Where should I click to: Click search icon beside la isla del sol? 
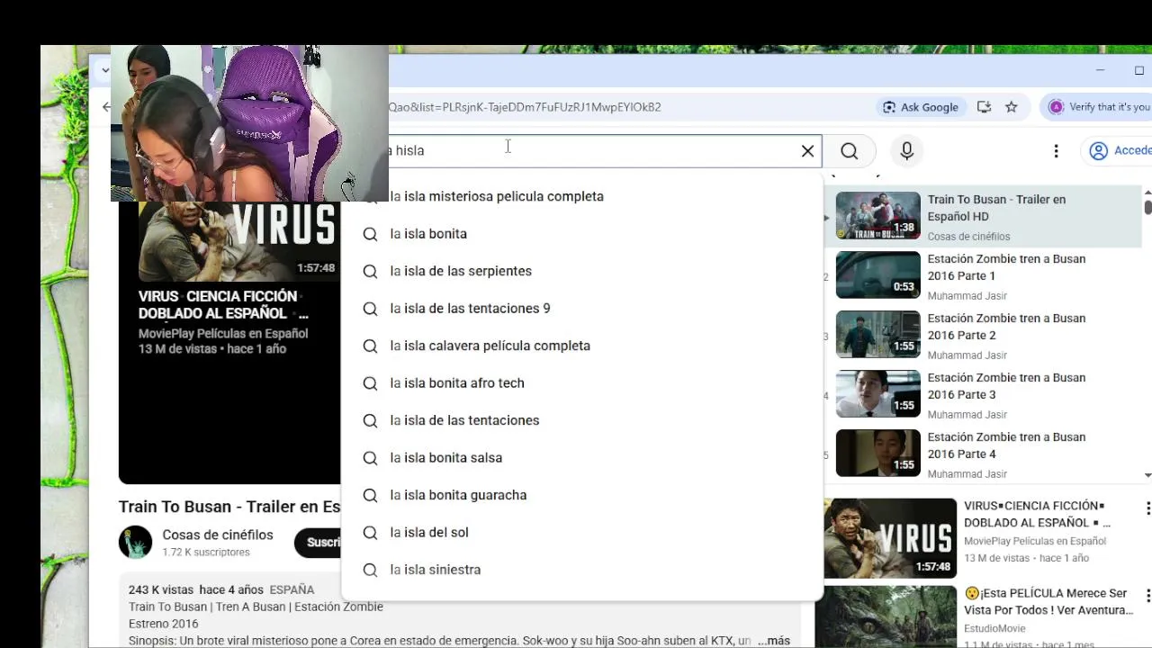pos(370,533)
